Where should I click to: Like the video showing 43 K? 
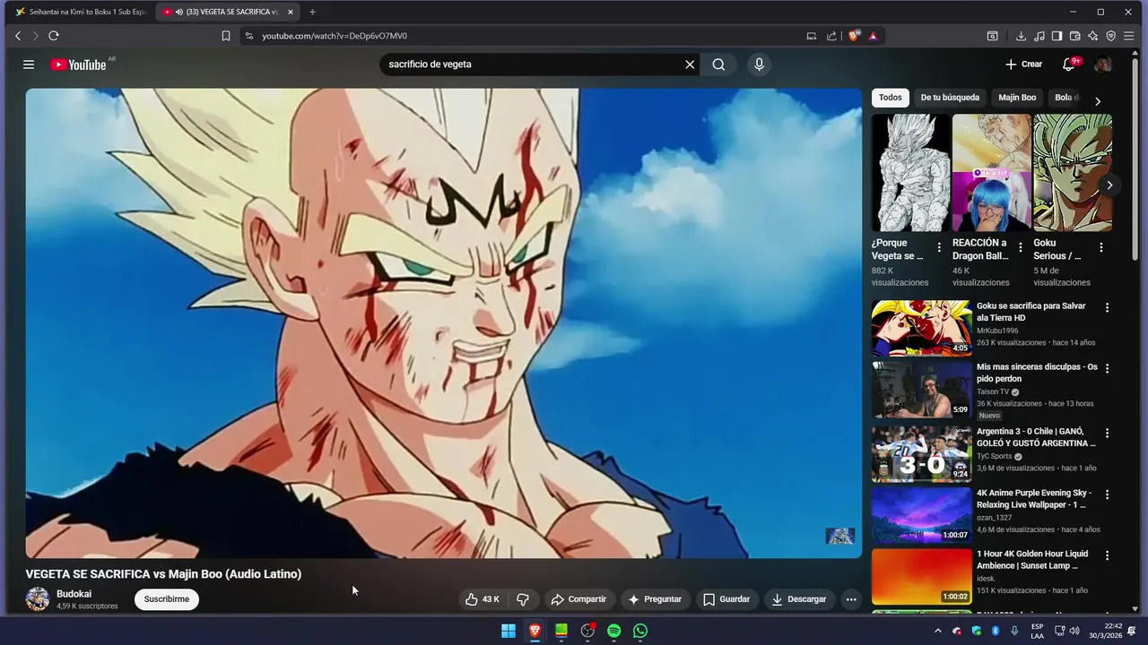tap(483, 599)
